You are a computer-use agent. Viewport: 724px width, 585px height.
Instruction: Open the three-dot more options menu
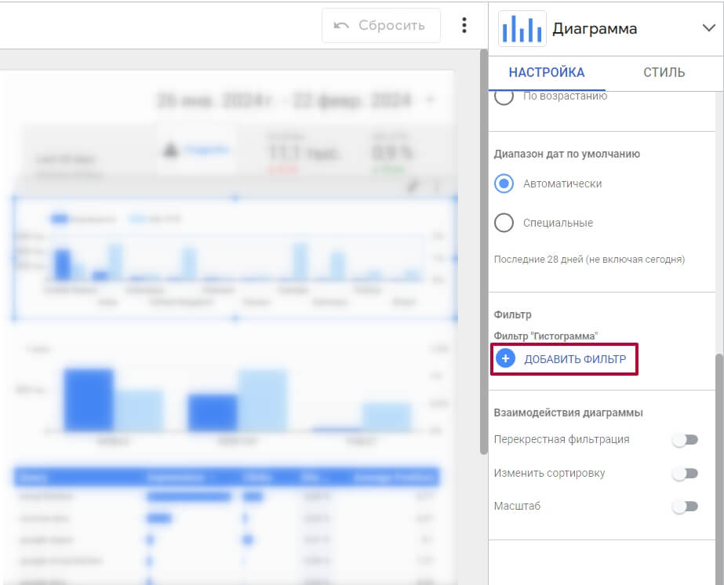(464, 25)
